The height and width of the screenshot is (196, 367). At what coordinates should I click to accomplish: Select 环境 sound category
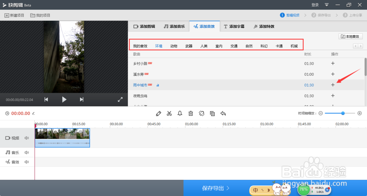[159, 46]
